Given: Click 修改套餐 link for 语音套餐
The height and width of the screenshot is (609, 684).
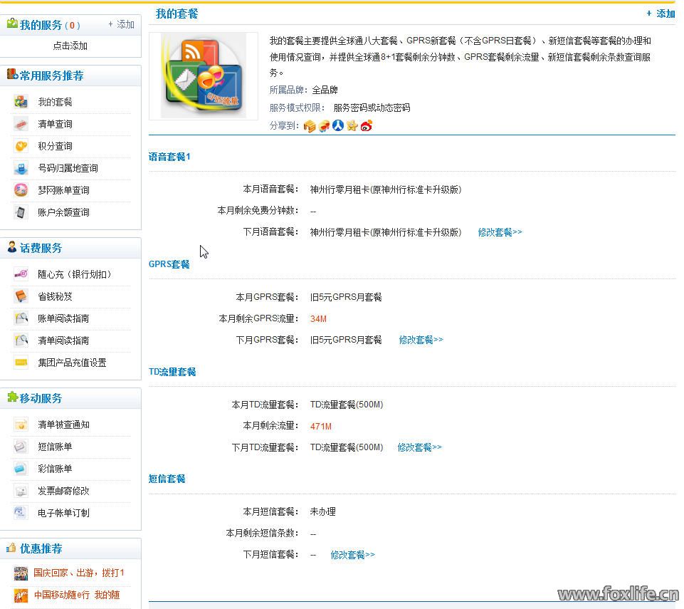Looking at the screenshot, I should pos(500,232).
